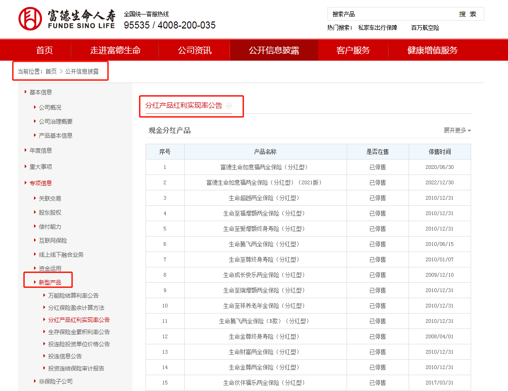
Task: Click the 序号 column header
Action: pyautogui.click(x=165, y=152)
